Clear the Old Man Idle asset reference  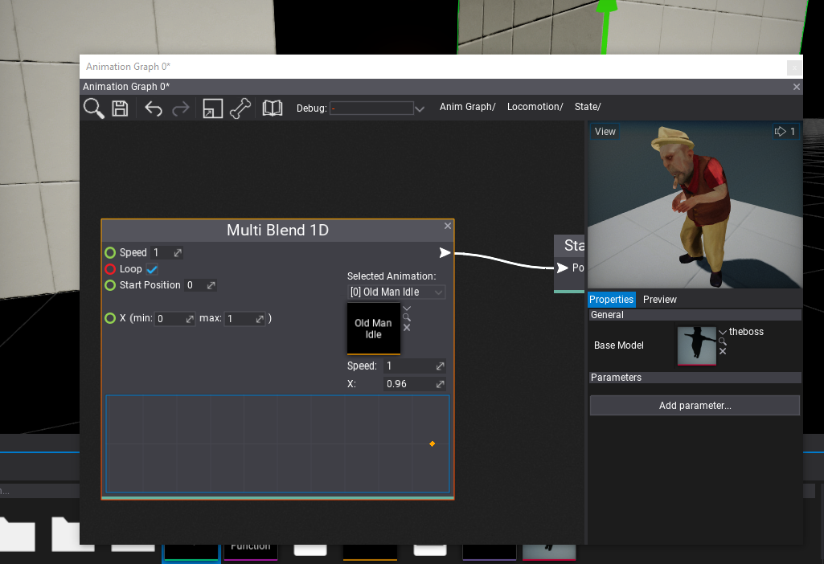pos(407,328)
